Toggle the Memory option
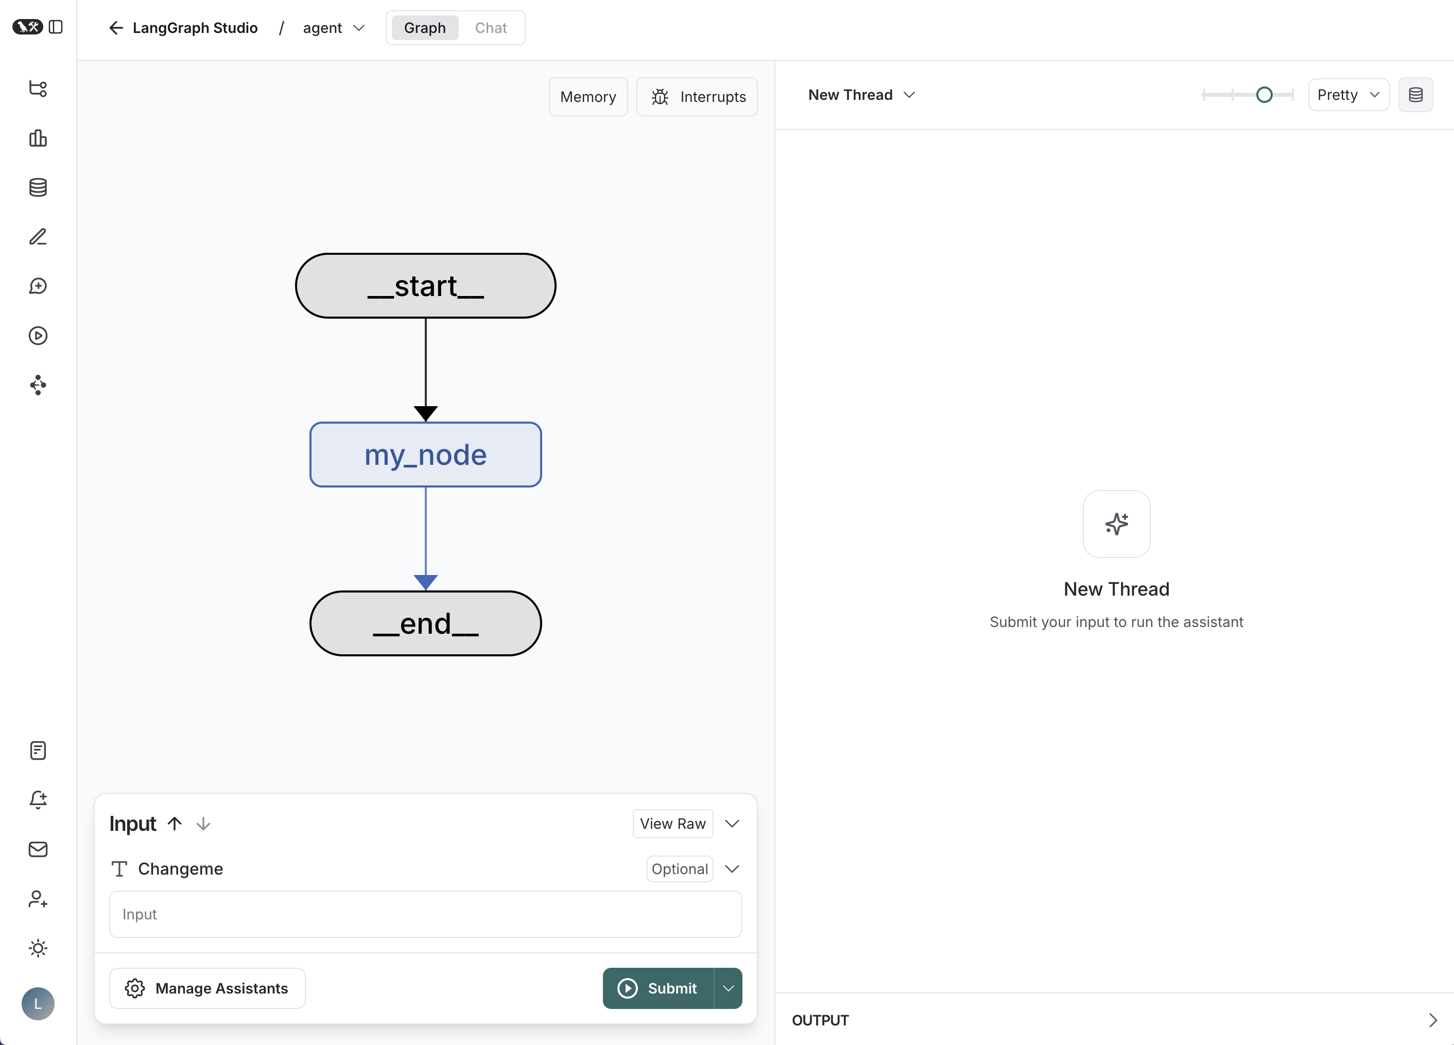 click(x=588, y=96)
